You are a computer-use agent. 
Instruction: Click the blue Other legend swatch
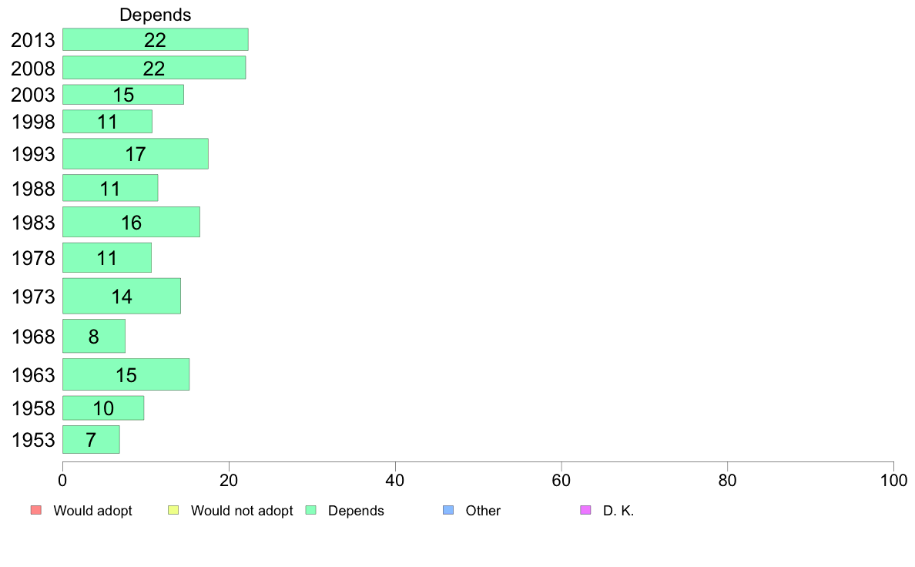(448, 510)
